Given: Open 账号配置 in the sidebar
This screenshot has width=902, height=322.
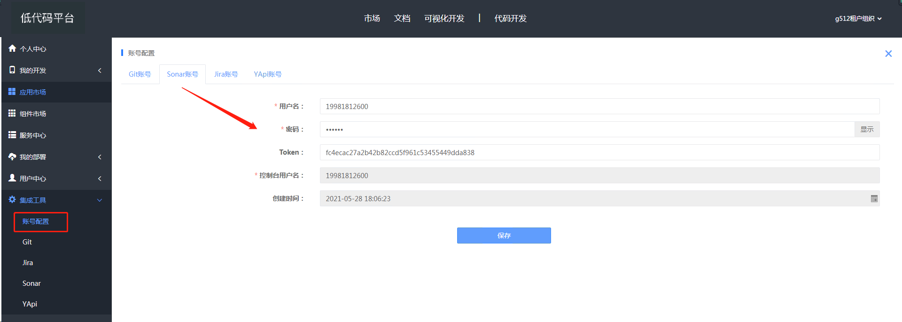Looking at the screenshot, I should (x=36, y=221).
